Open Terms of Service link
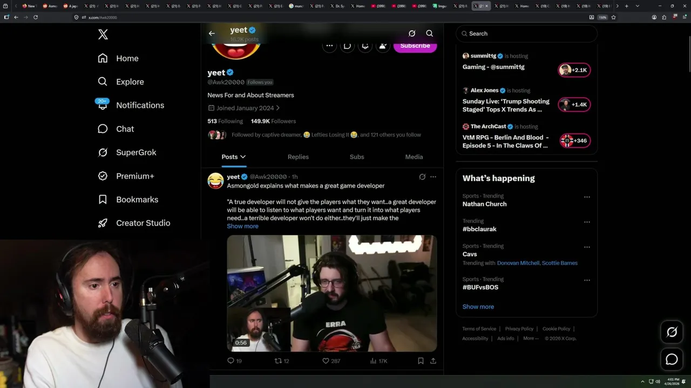Viewport: 691px width, 388px height. (x=479, y=329)
